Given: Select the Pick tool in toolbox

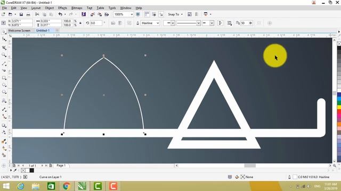Looking at the screenshot, I should pyautogui.click(x=4, y=32).
